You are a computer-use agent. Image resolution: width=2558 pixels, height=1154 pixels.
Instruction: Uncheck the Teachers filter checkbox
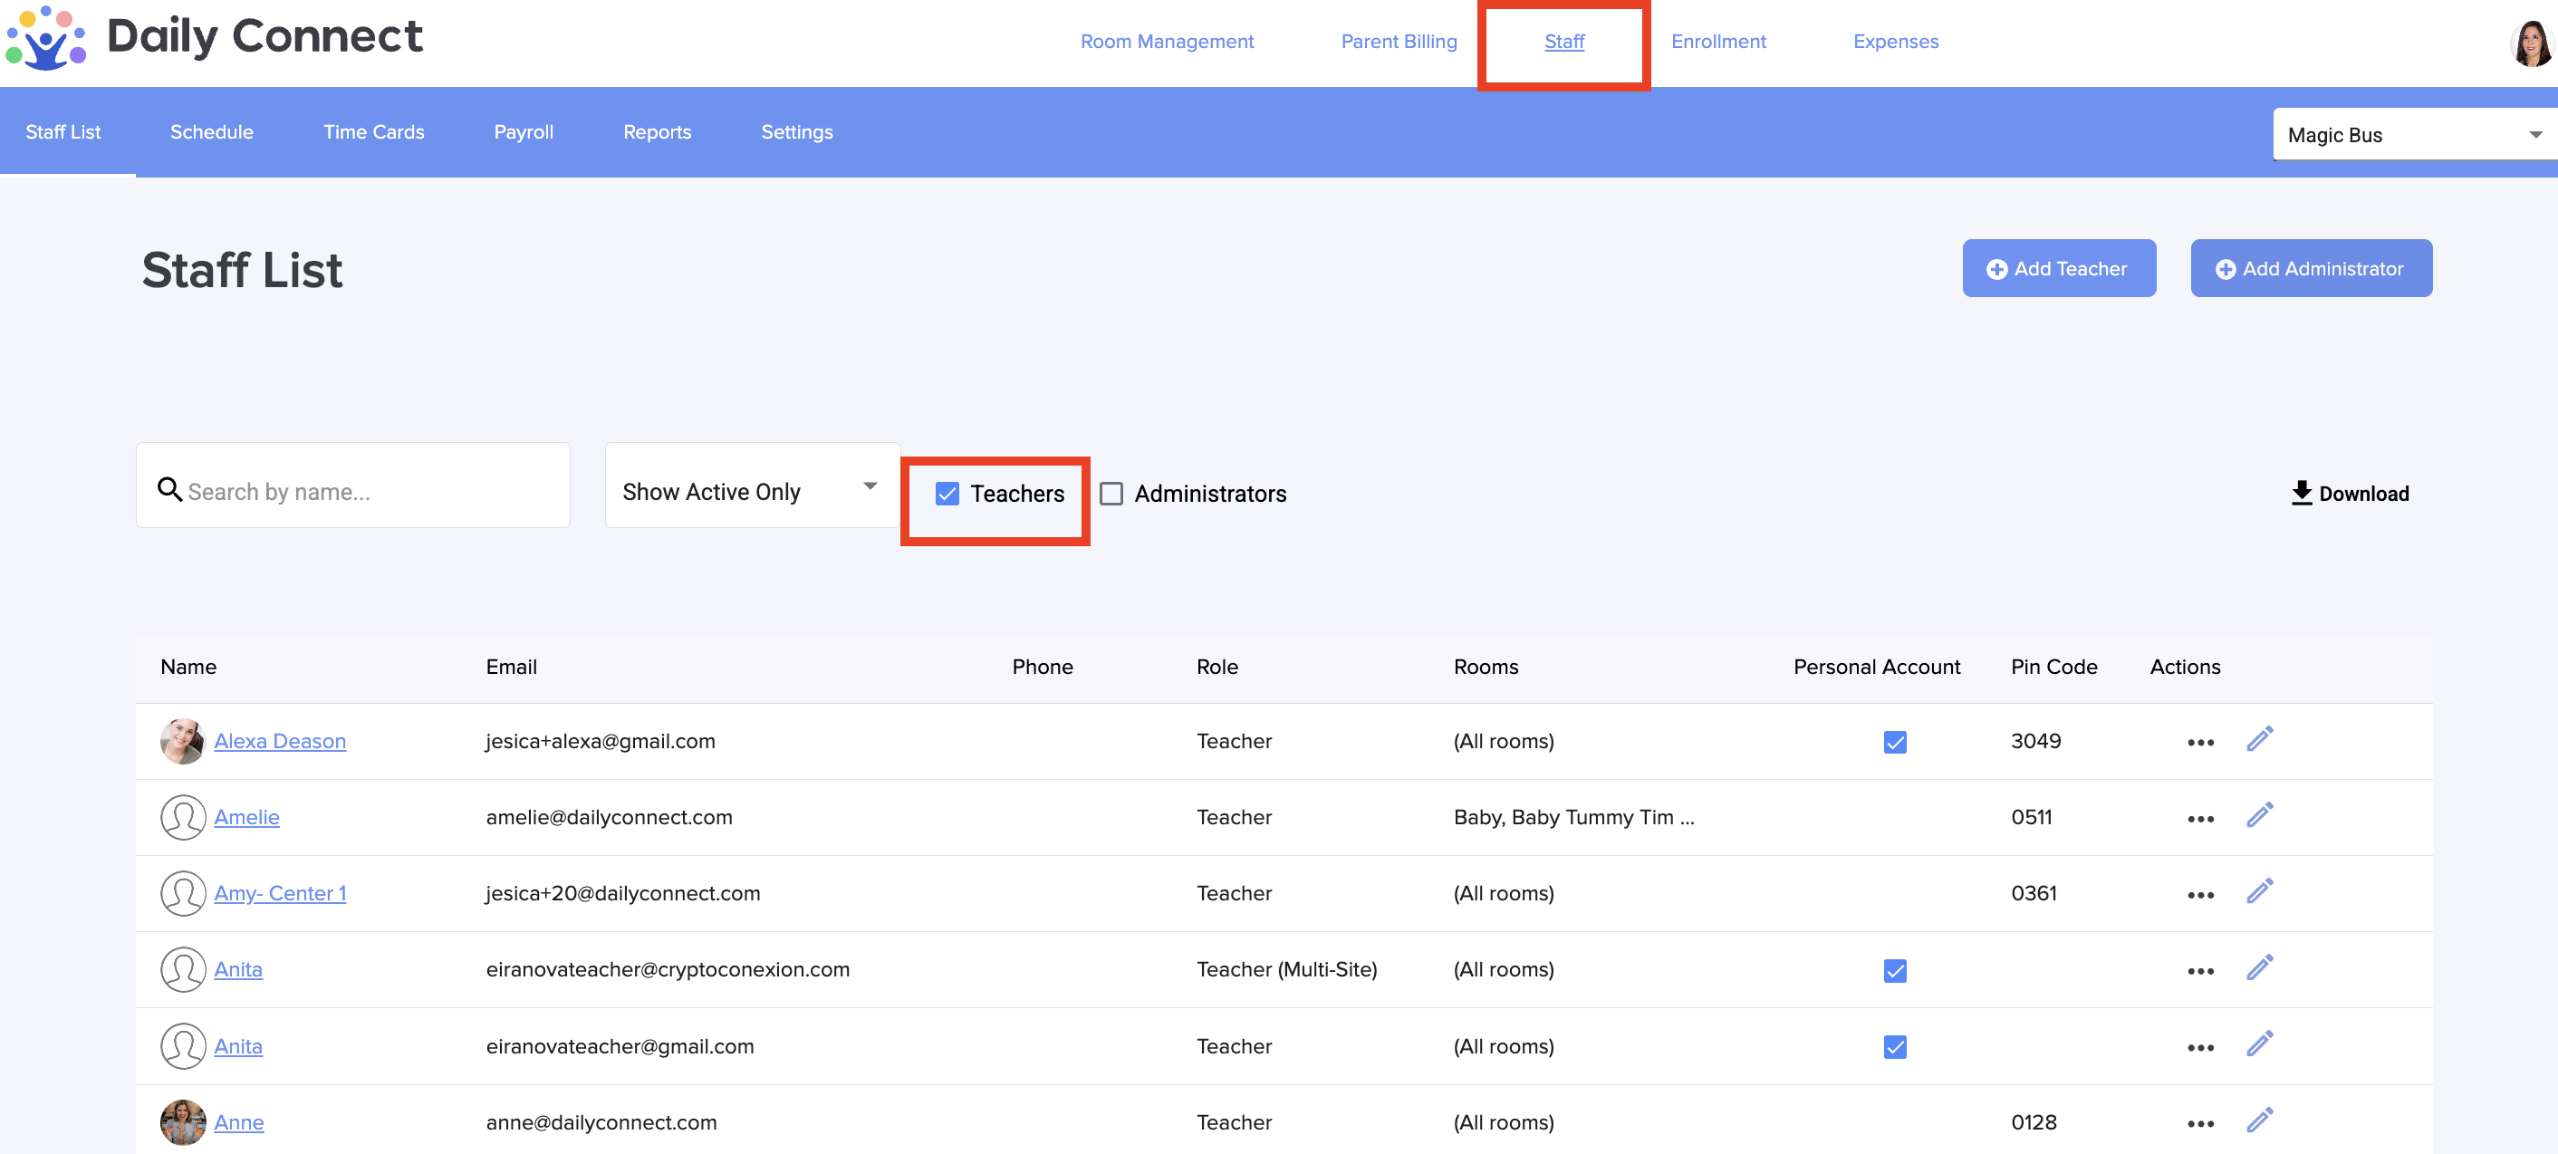click(947, 494)
